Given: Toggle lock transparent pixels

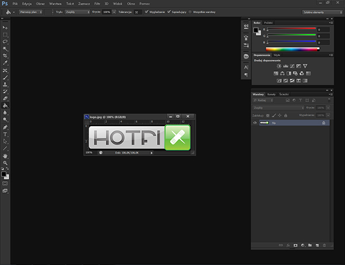Looking at the screenshot, I should [268, 115].
